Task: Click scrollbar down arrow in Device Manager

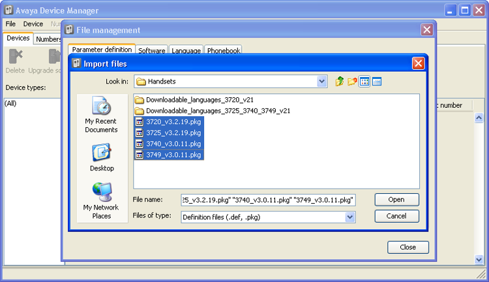Action: tap(479, 259)
